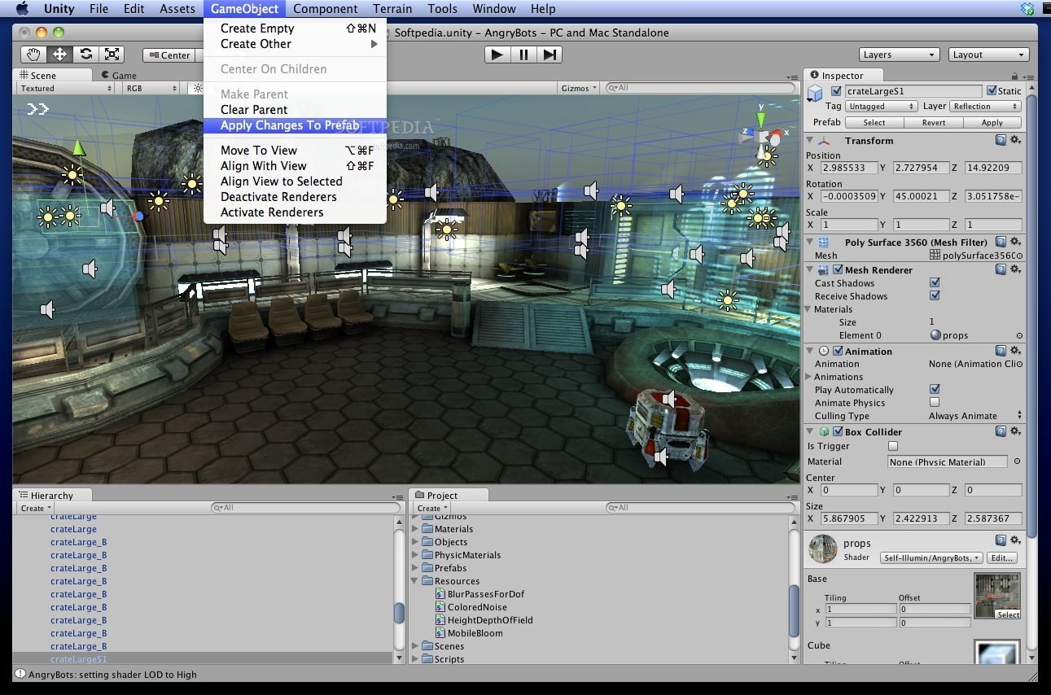
Task: Click BlurPassesForDof shader file icon
Action: click(440, 594)
